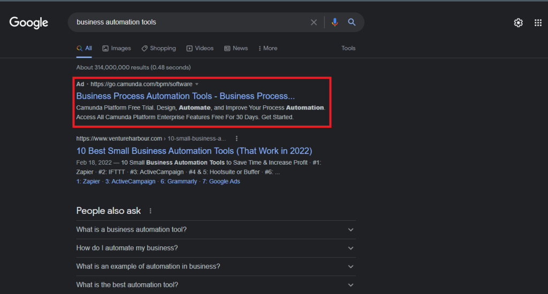This screenshot has width=548, height=294.
Task: Expand 'What is an example of automation in business?'
Action: 216,267
